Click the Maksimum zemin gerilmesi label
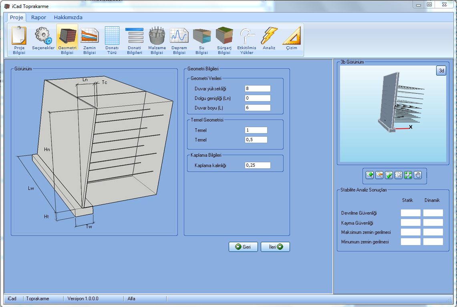The image size is (457, 307). pyautogui.click(x=366, y=232)
